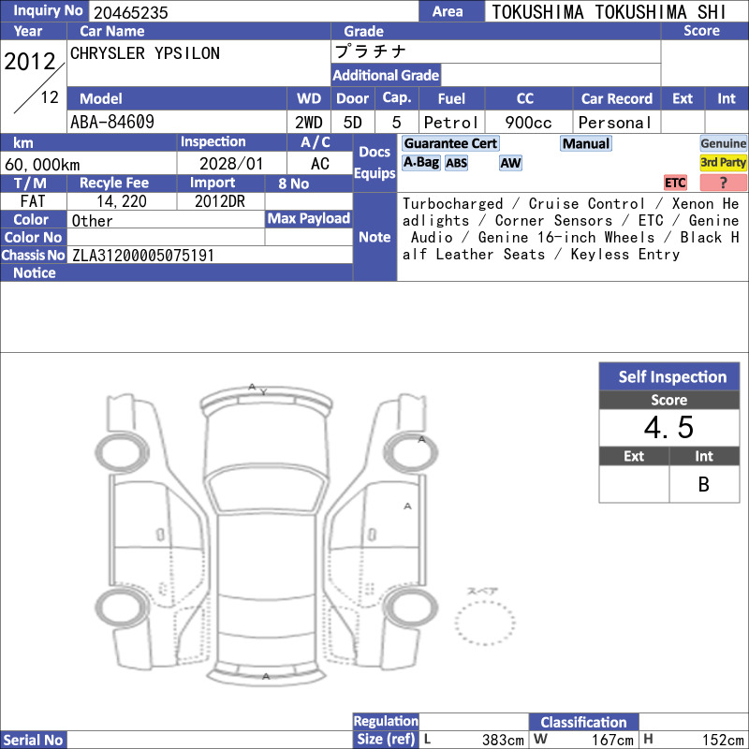The image size is (749, 749).
Task: Select the 5D door value
Action: point(353,123)
